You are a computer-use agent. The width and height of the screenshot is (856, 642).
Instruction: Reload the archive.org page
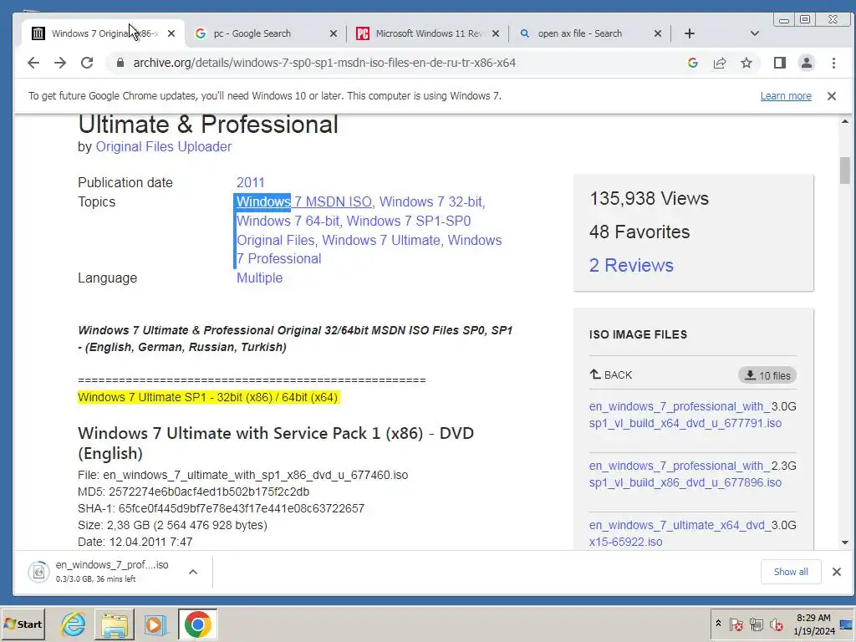pyautogui.click(x=87, y=63)
